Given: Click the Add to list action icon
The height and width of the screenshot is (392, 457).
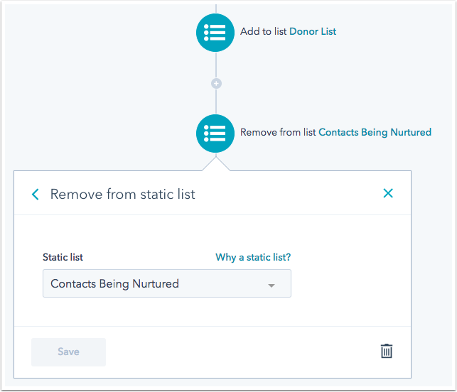Looking at the screenshot, I should pos(215,33).
